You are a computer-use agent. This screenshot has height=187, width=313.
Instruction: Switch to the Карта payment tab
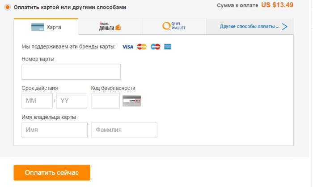click(x=46, y=27)
